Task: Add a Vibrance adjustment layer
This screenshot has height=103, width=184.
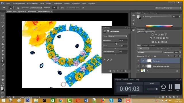Action: click(x=166, y=35)
